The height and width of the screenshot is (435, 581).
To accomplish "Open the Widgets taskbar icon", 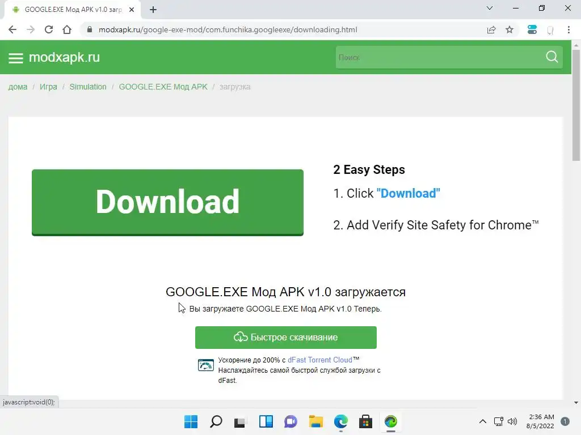I will (266, 421).
